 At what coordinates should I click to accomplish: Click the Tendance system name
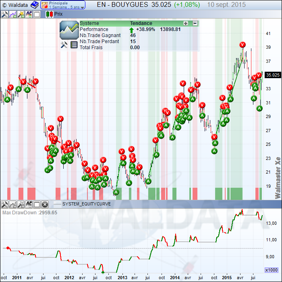(x=141, y=23)
